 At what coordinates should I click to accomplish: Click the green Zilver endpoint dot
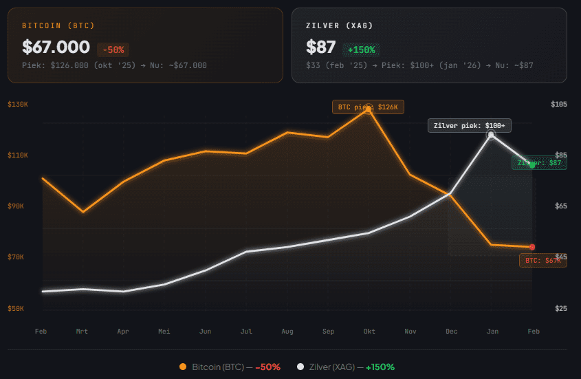pos(532,165)
